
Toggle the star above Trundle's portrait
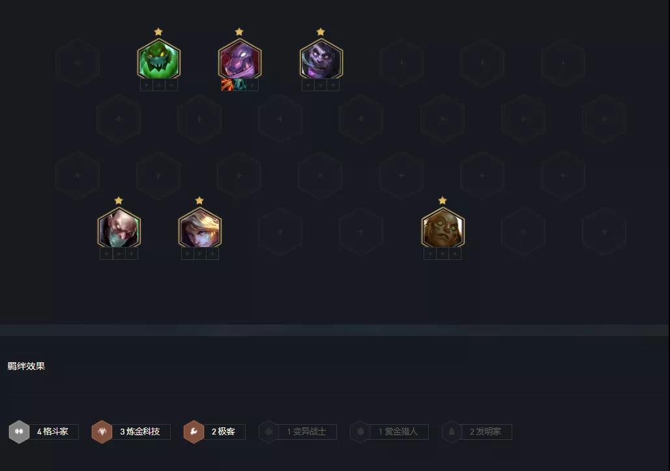pyautogui.click(x=443, y=200)
